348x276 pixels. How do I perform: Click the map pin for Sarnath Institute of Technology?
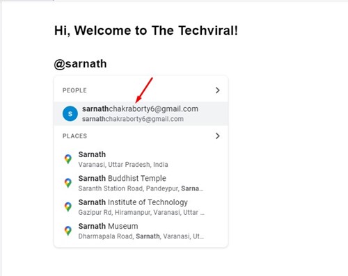click(68, 206)
